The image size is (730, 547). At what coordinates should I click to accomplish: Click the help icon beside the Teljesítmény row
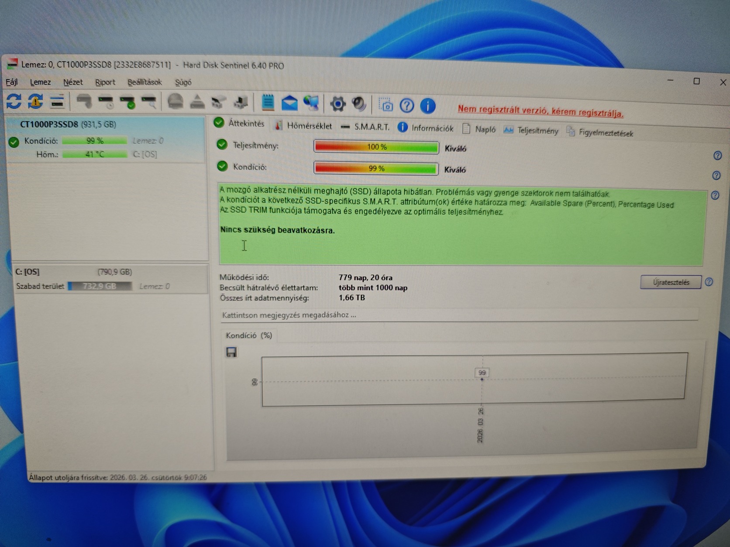tap(717, 155)
